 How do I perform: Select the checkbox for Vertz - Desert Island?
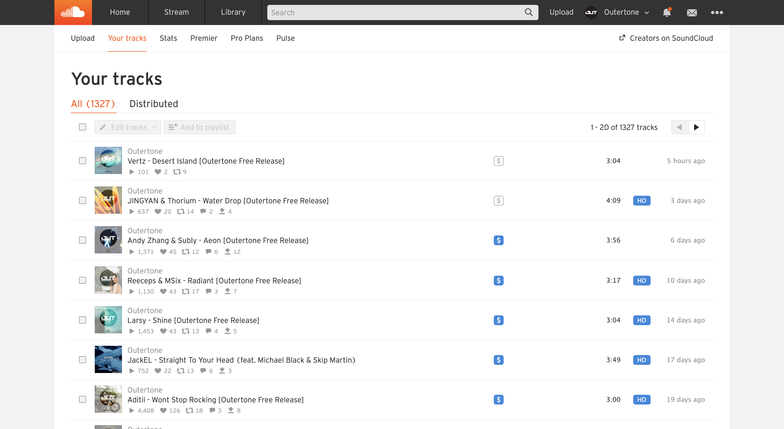[x=82, y=161]
